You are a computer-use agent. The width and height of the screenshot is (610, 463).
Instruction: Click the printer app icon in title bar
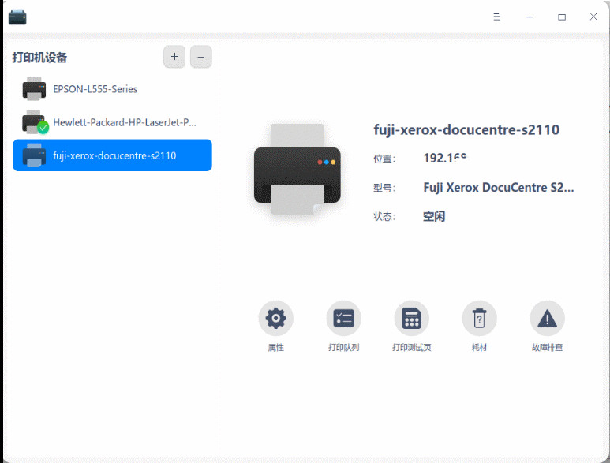(17, 17)
